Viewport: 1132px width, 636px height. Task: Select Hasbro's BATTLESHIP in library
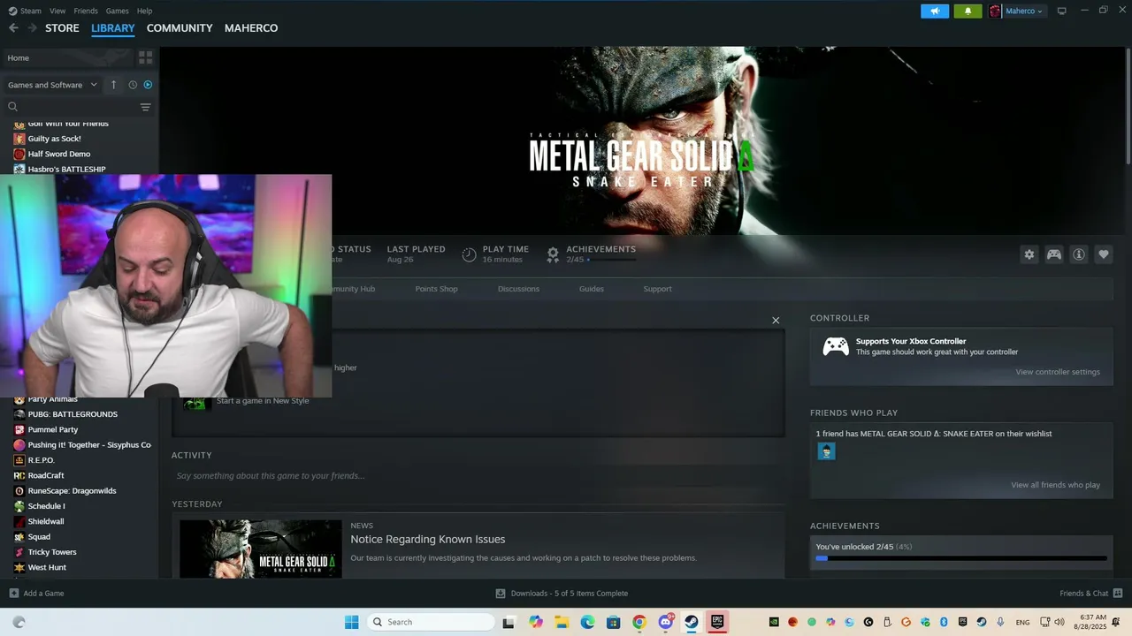click(66, 170)
